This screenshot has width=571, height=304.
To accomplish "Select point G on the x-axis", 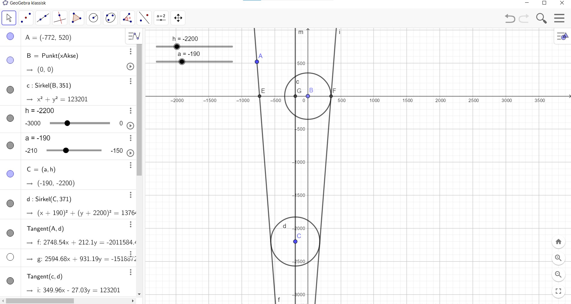I will 295,96.
